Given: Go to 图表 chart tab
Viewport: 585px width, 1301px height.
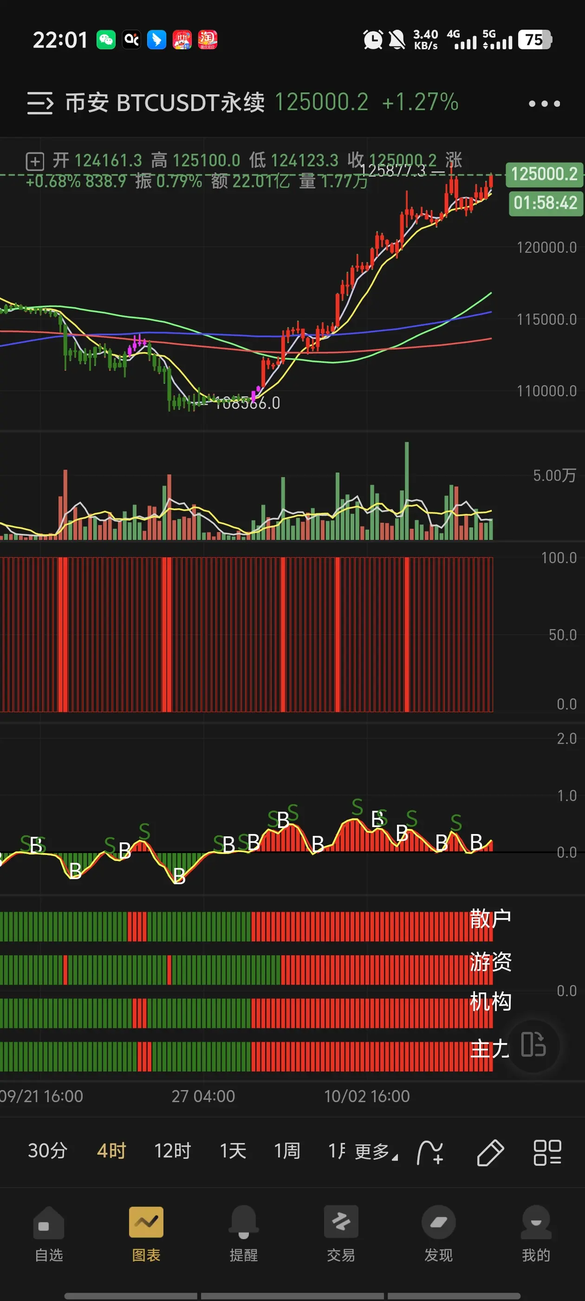Looking at the screenshot, I should pyautogui.click(x=146, y=1233).
